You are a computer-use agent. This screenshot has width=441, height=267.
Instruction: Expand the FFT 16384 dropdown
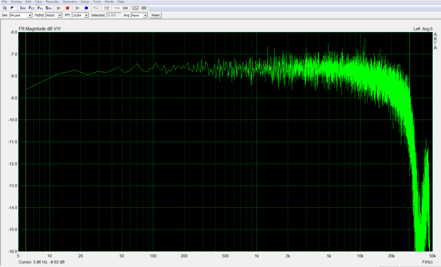86,16
